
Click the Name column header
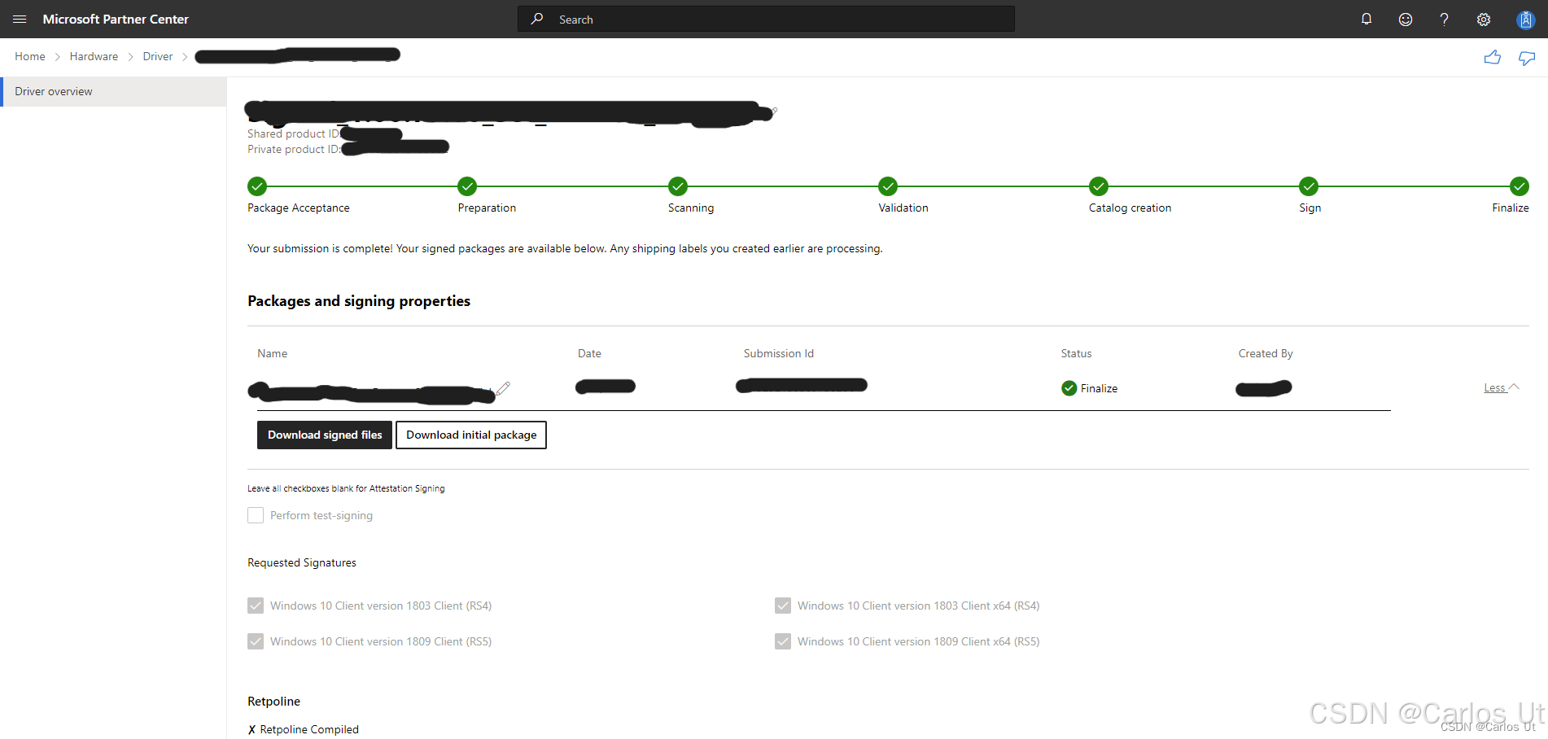(272, 353)
